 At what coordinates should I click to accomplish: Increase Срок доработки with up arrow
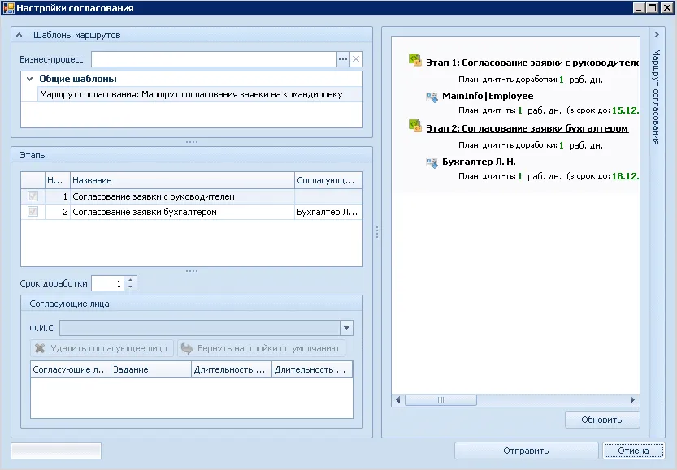132,280
